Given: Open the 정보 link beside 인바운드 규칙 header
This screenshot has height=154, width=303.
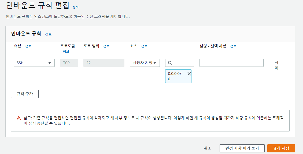Looking at the screenshot, I should pyautogui.click(x=48, y=34).
